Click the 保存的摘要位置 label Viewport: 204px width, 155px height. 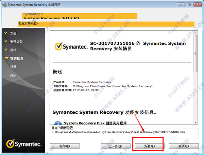[x=62, y=128]
